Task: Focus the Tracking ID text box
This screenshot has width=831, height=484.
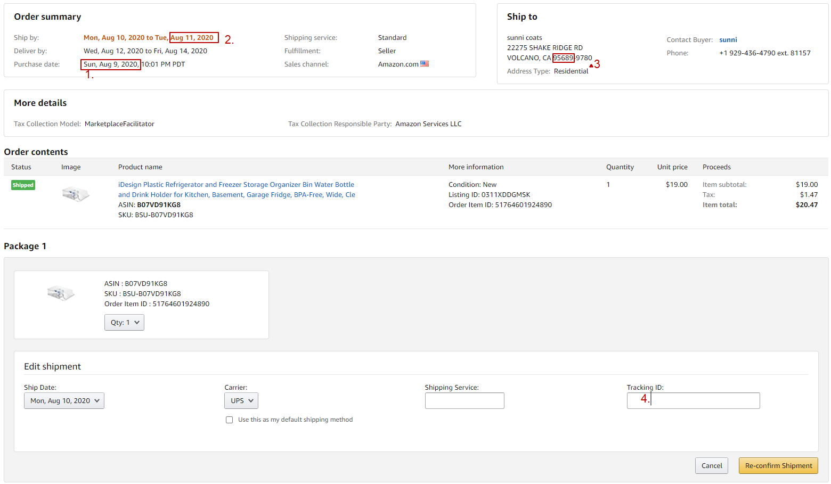Action: point(694,401)
